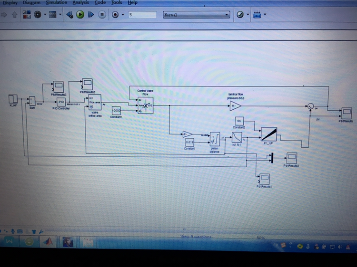Click the simulation stop time field
The width and height of the screenshot is (357, 267).
[142, 15]
